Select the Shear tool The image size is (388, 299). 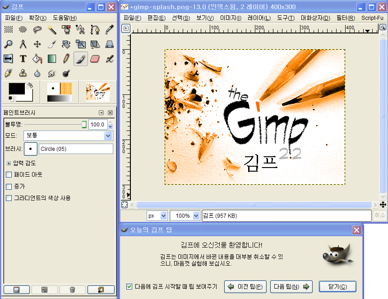point(95,44)
